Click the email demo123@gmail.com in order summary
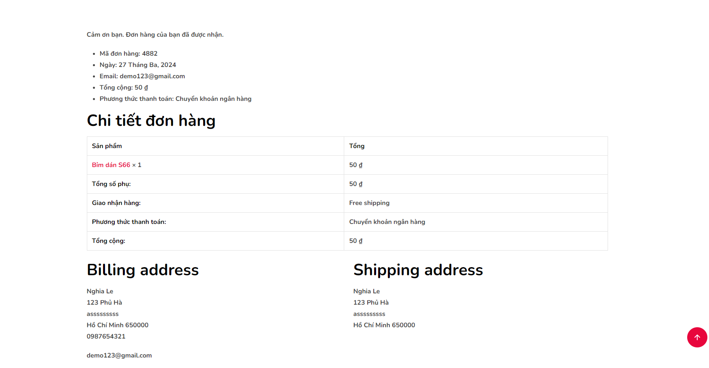 coord(152,76)
